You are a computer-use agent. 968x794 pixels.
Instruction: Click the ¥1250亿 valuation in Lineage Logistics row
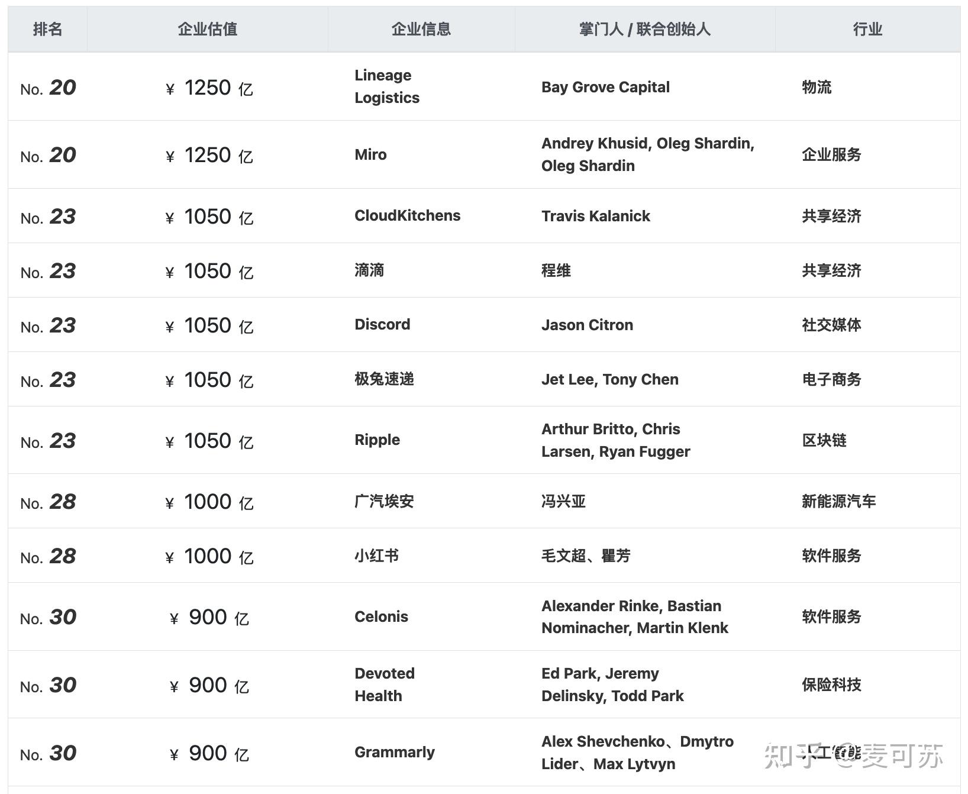pyautogui.click(x=209, y=88)
